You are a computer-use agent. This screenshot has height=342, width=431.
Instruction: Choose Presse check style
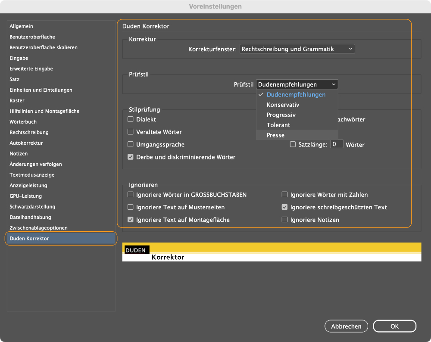pos(297,135)
